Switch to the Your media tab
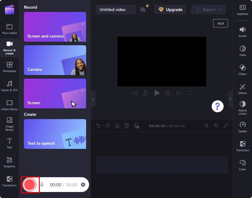252x198 pixels. pos(9,29)
